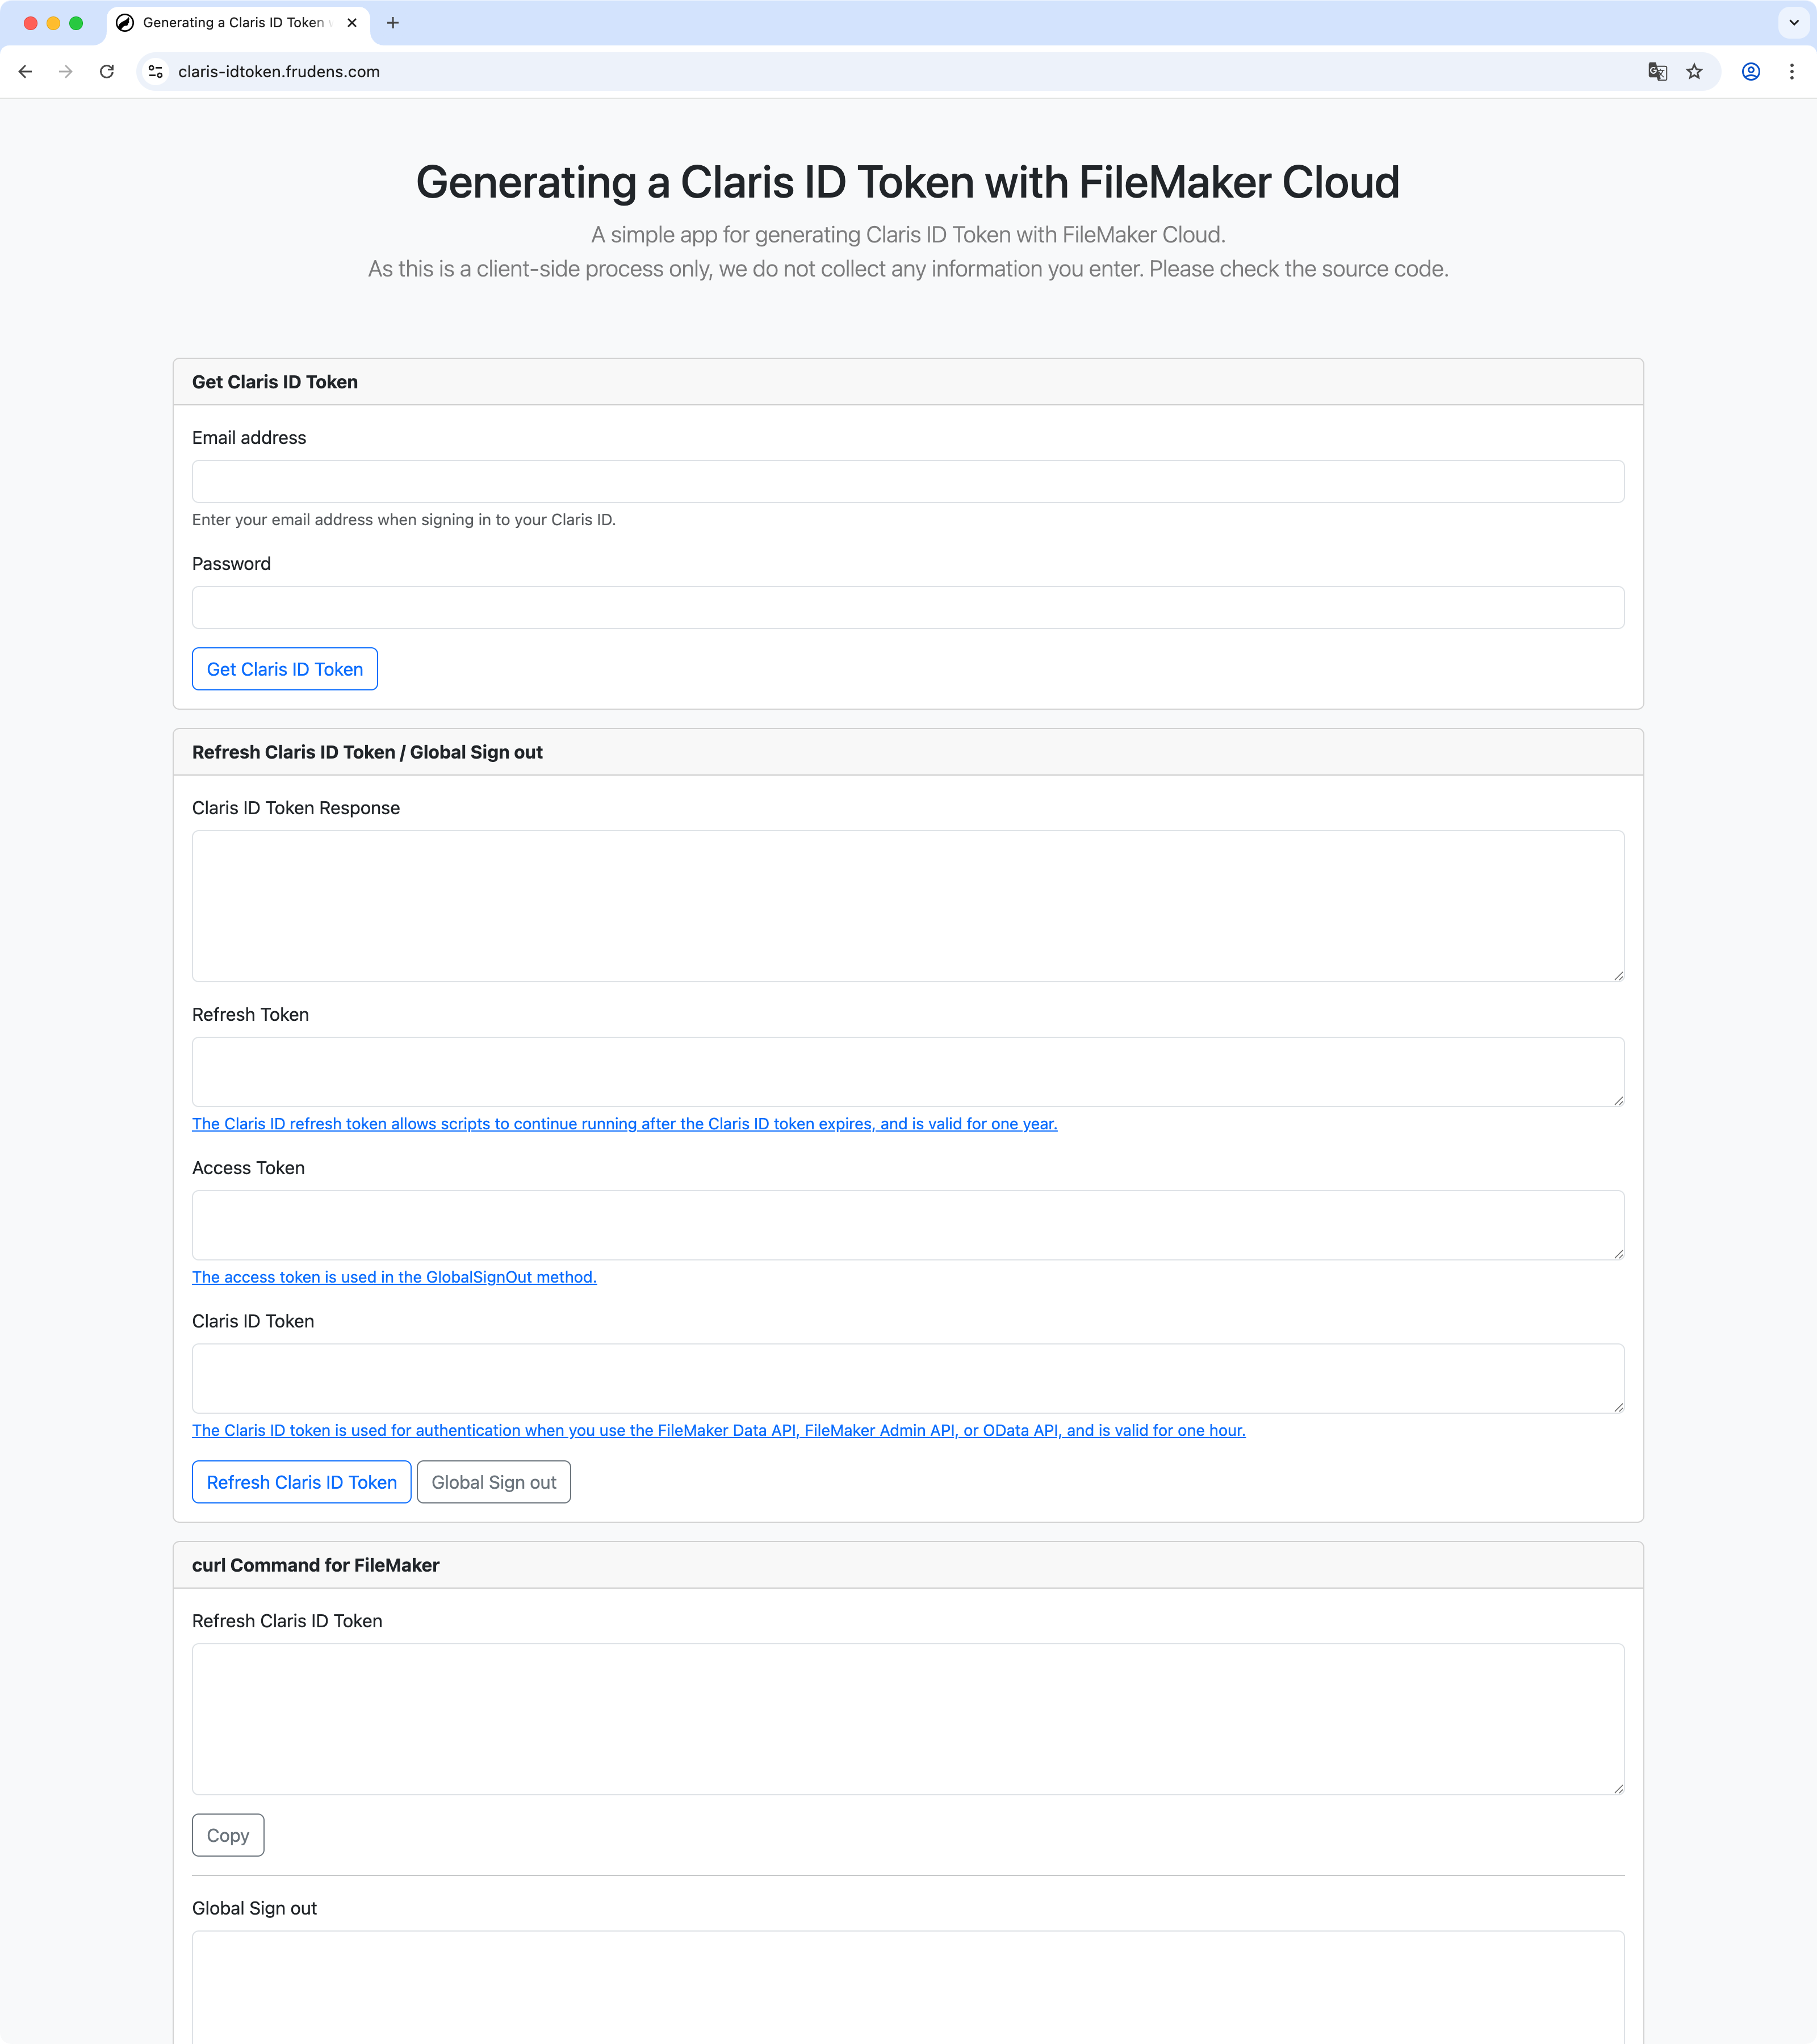Select the Generating a Claris ID Token tab
This screenshot has height=2044, width=1817.
238,23
